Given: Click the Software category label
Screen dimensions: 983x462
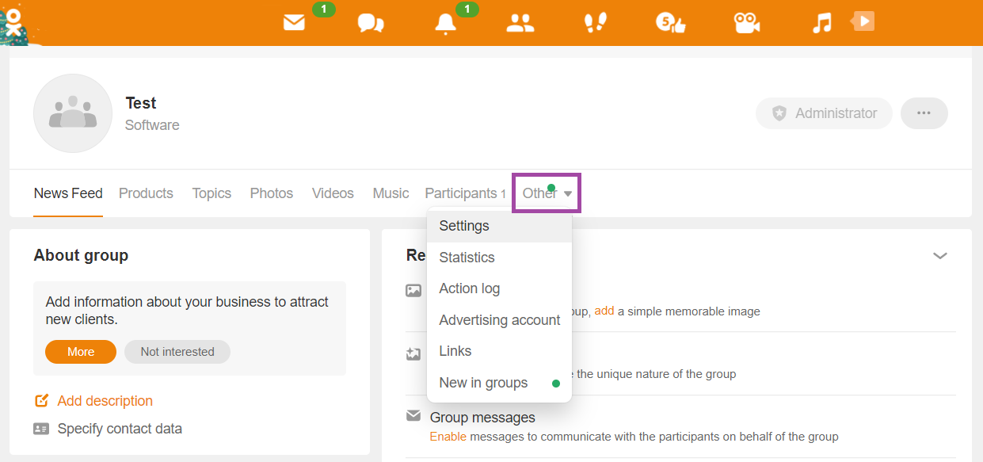Looking at the screenshot, I should [152, 125].
